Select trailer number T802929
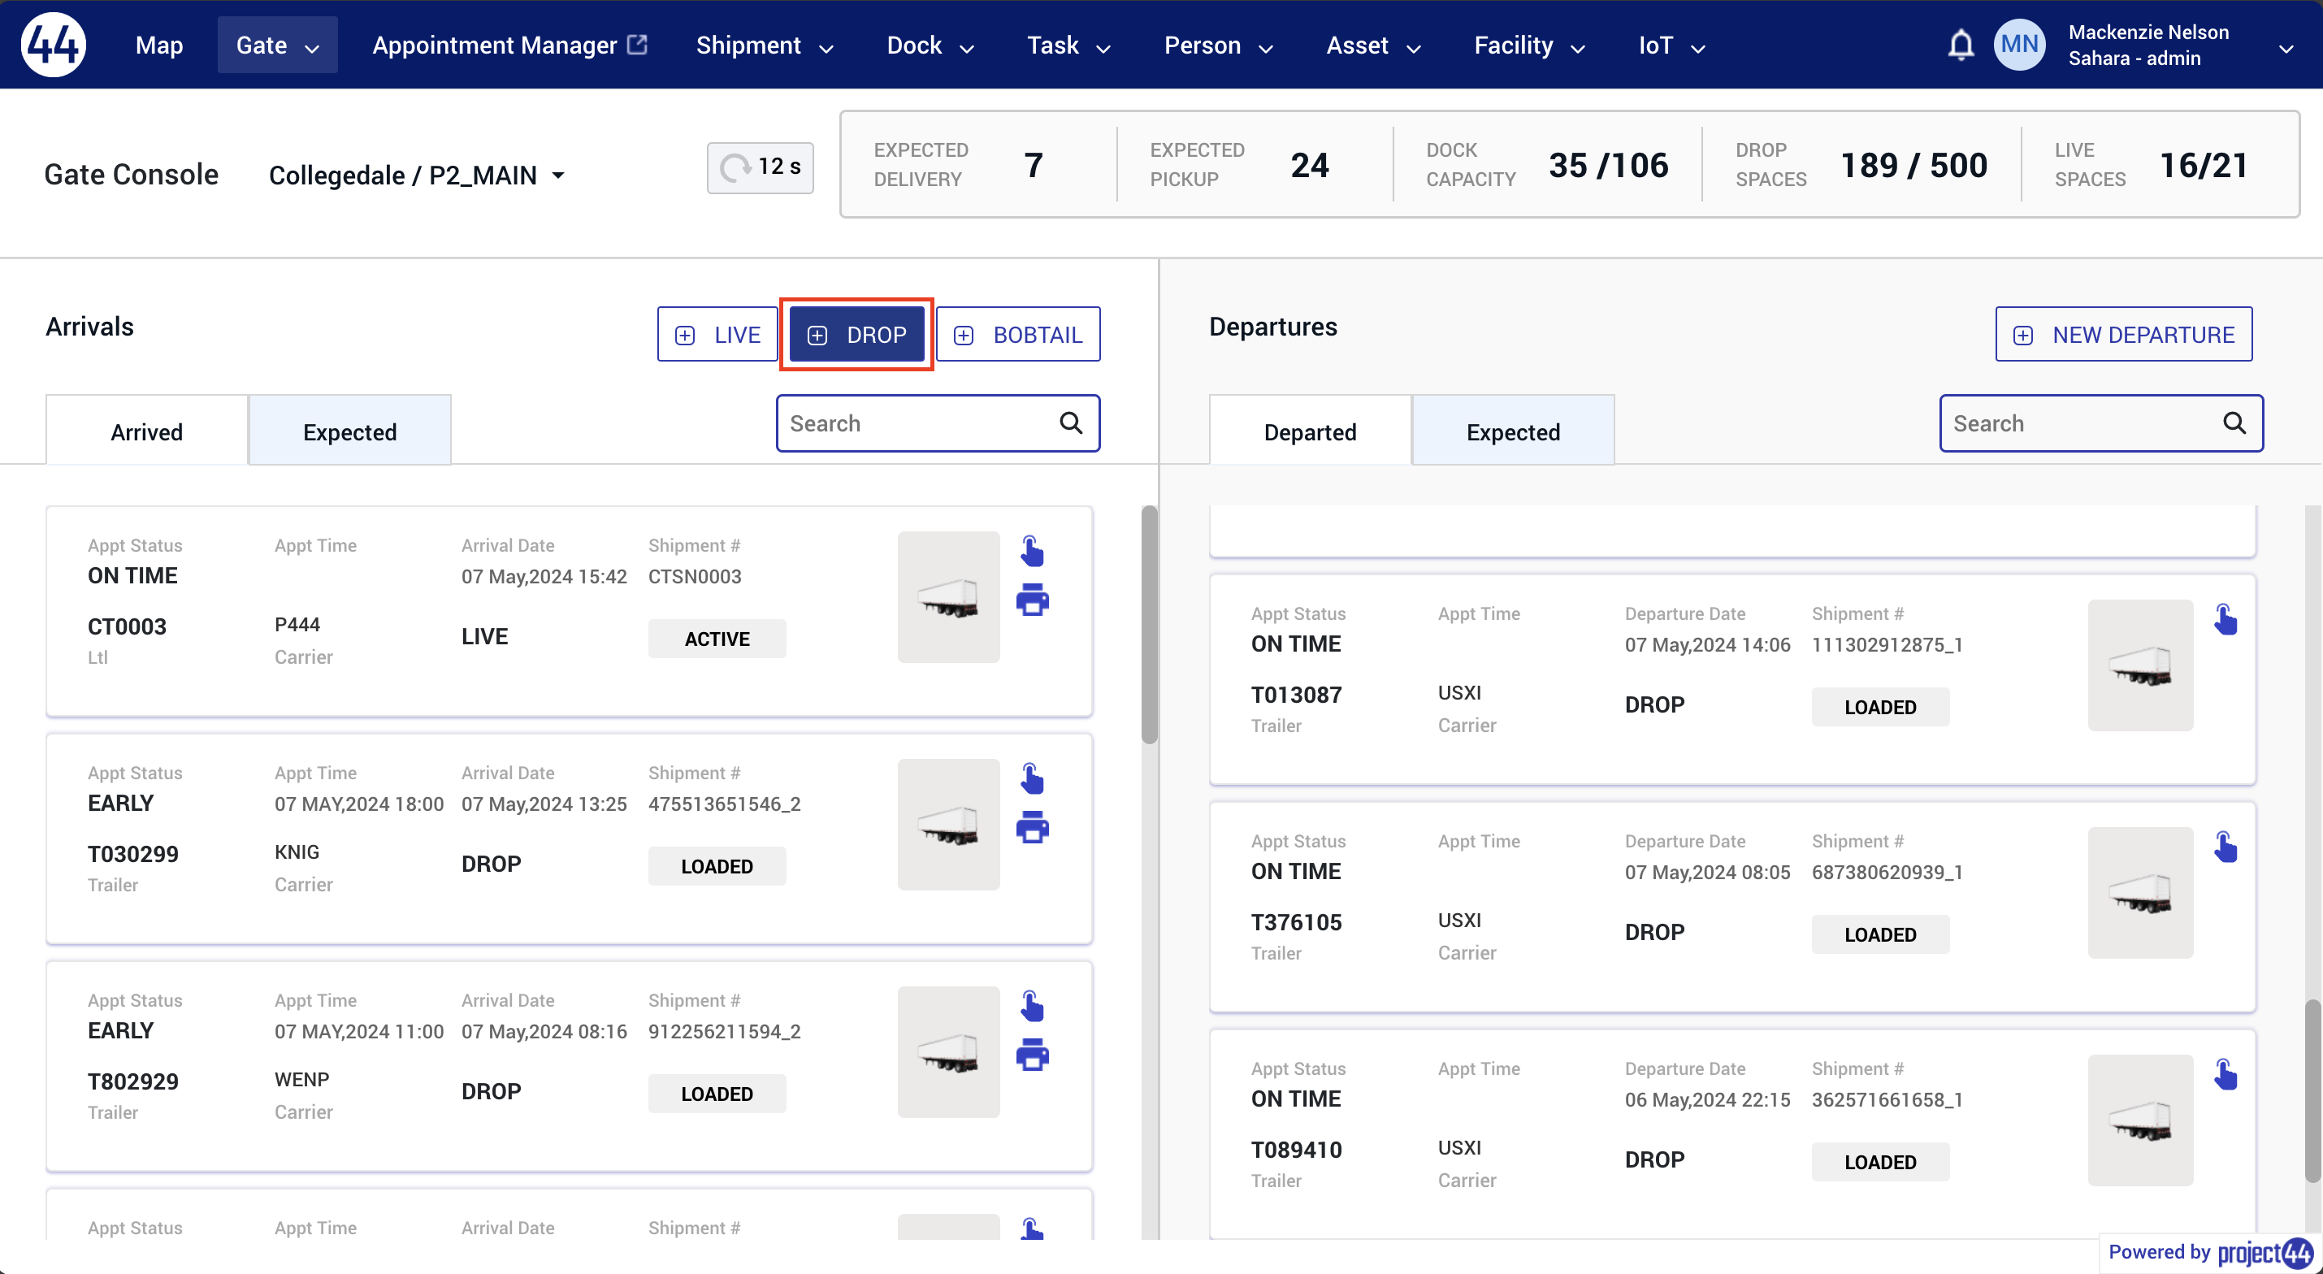This screenshot has height=1274, width=2323. [132, 1081]
